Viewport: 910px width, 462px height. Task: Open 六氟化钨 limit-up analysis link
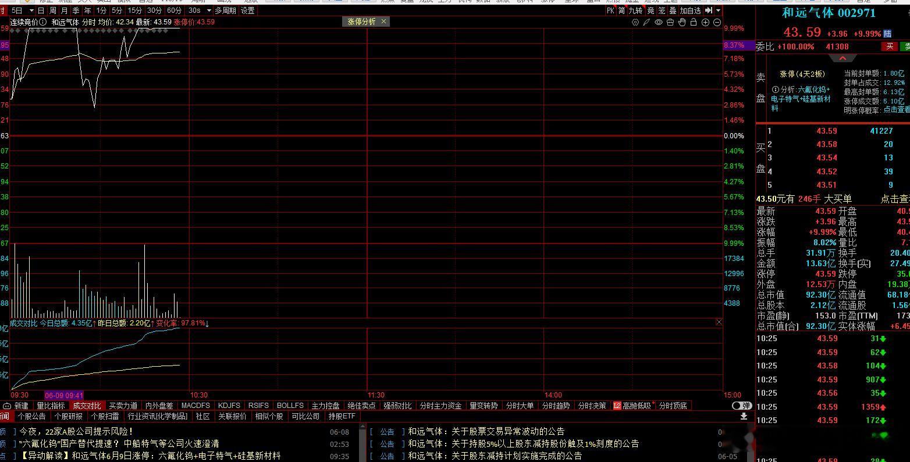coord(801,99)
